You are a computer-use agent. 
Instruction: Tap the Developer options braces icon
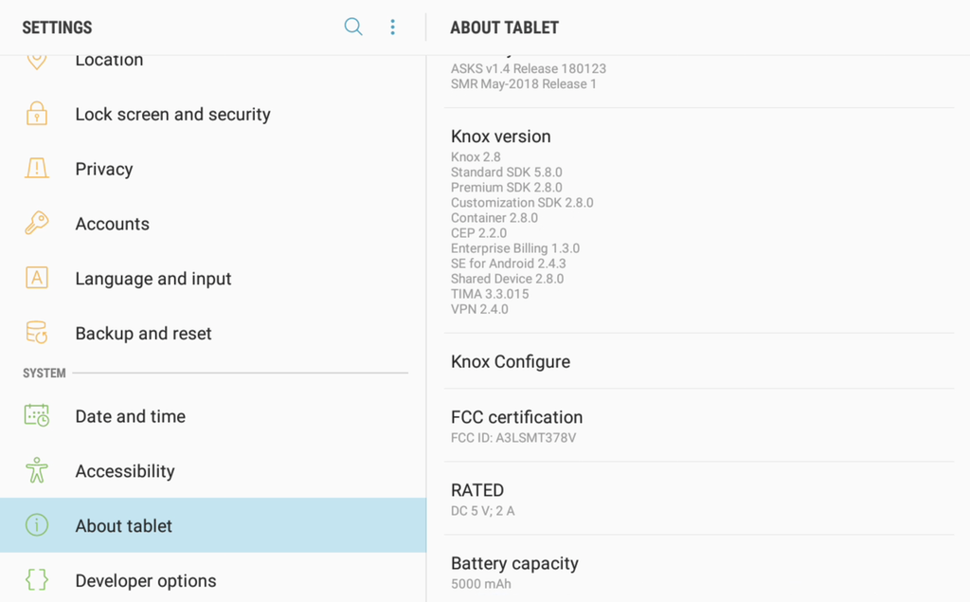click(38, 580)
